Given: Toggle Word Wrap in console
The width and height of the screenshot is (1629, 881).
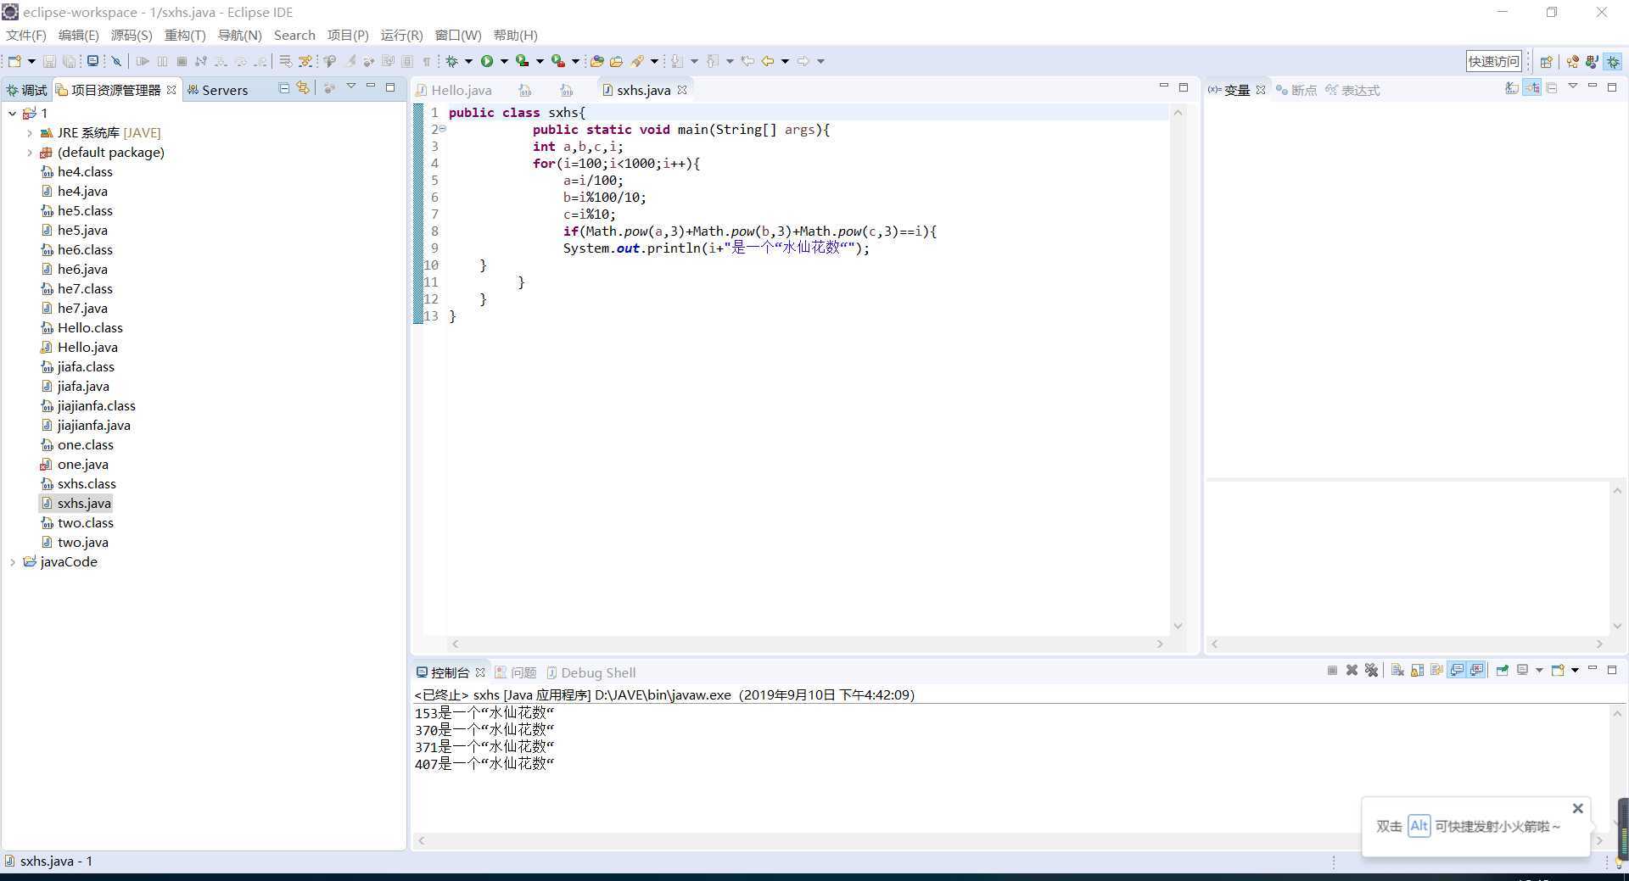Looking at the screenshot, I should click(1436, 670).
